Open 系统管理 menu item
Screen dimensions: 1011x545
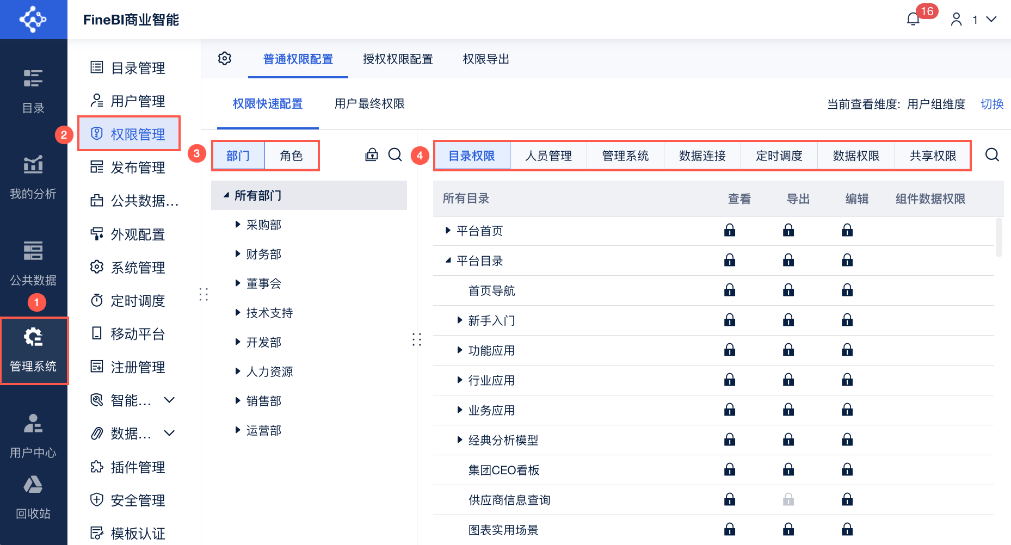(x=127, y=268)
